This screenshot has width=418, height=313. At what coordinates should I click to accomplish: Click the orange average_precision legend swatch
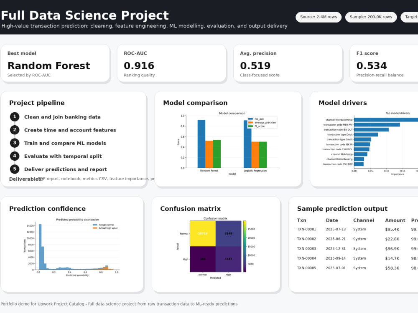point(250,123)
